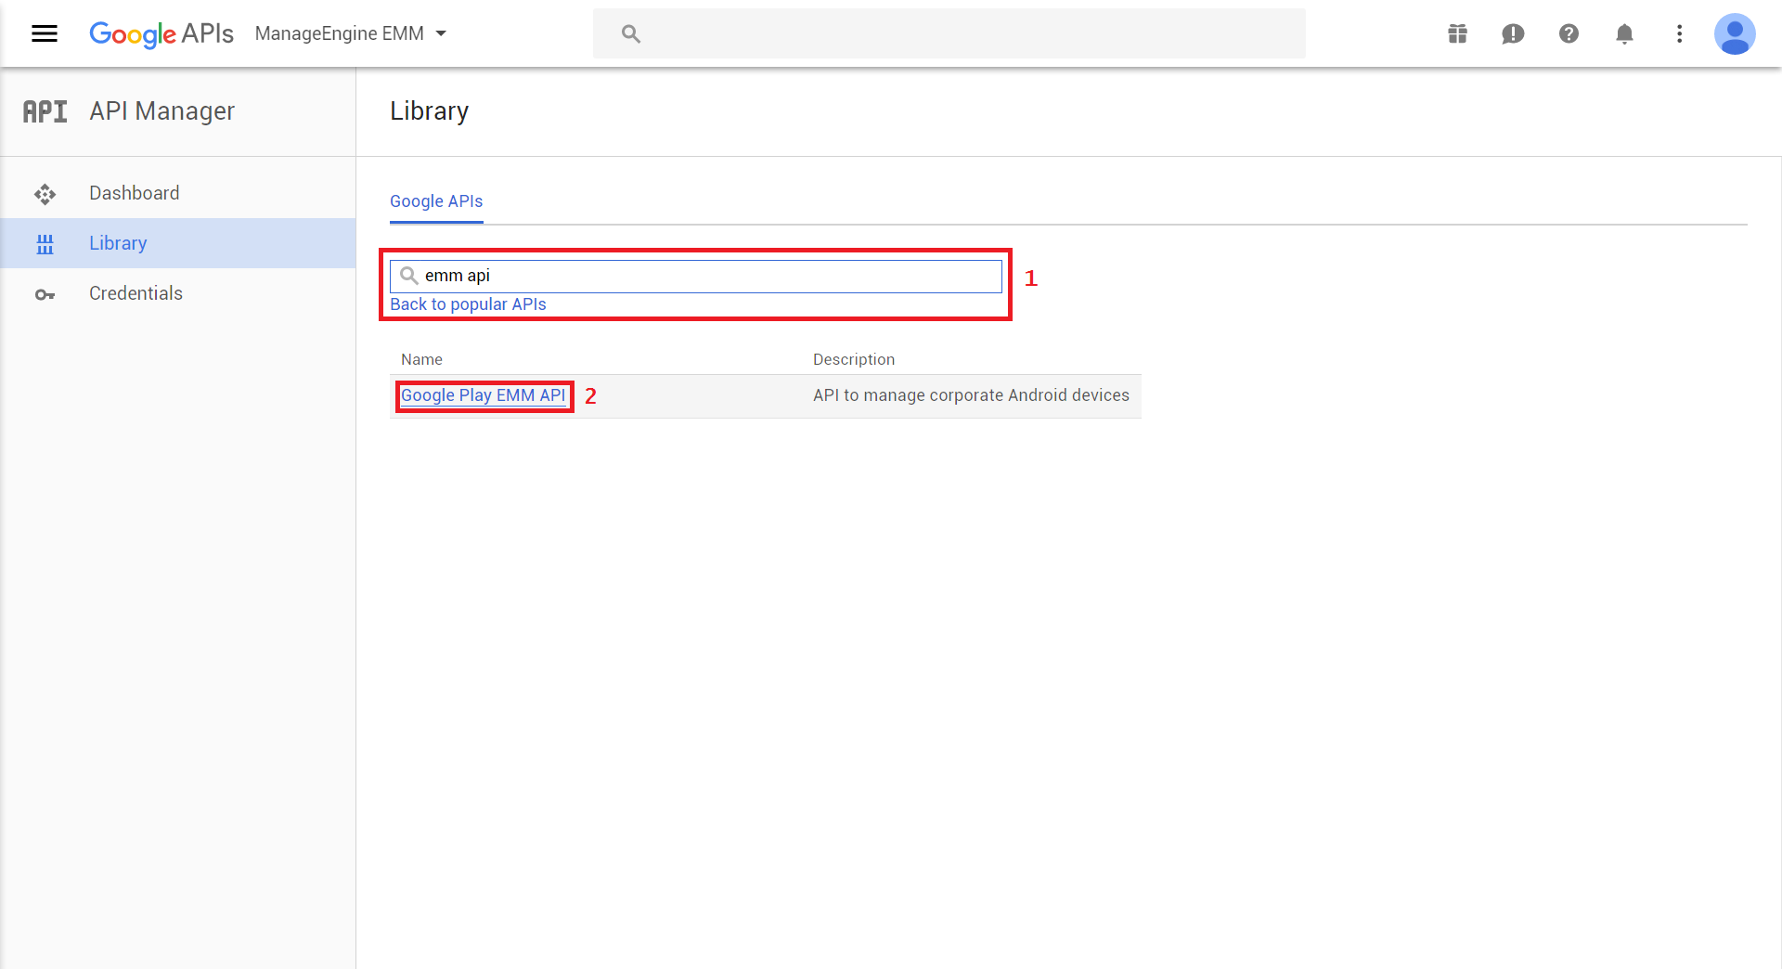The image size is (1782, 969).
Task: Click the magnifier icon in top search bar
Action: (631, 34)
